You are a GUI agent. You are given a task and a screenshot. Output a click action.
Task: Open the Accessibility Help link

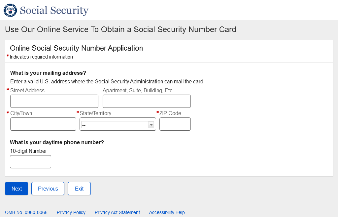(x=167, y=212)
